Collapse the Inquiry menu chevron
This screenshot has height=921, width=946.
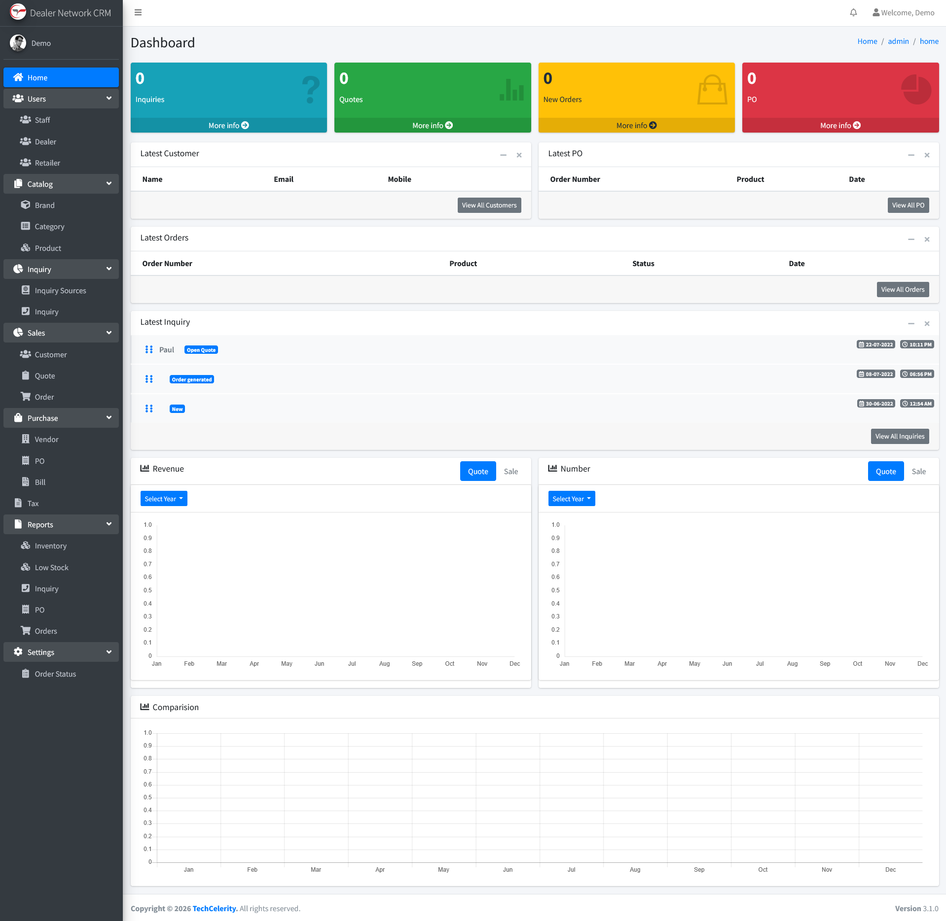coord(109,269)
